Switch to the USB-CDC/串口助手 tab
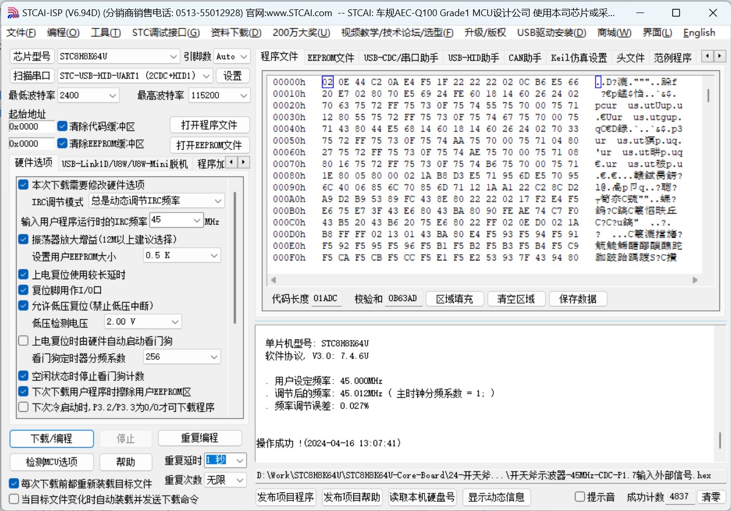 tap(401, 58)
